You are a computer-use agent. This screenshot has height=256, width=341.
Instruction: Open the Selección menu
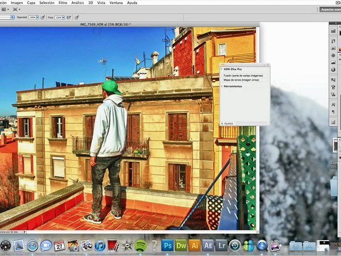point(47,3)
